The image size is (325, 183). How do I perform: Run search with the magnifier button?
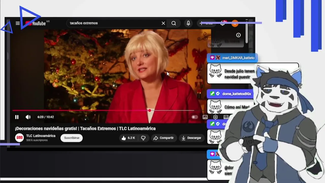(x=174, y=23)
